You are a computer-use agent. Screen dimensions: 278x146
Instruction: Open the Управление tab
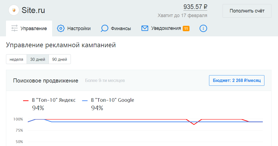click(x=29, y=28)
